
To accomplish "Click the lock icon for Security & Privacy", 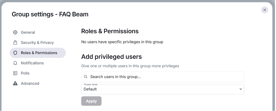I will pos(15,43).
